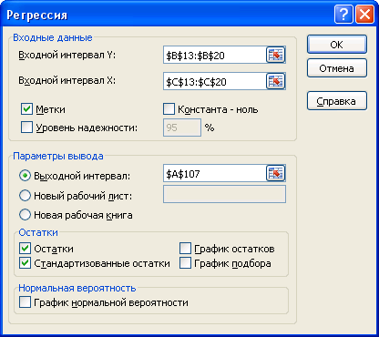Uncheck the Остатки checkbox

(25, 249)
